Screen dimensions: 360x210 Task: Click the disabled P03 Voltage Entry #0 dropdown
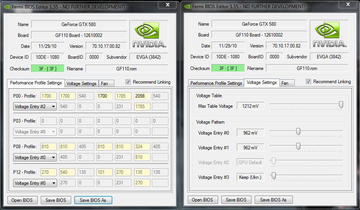[x=35, y=132]
